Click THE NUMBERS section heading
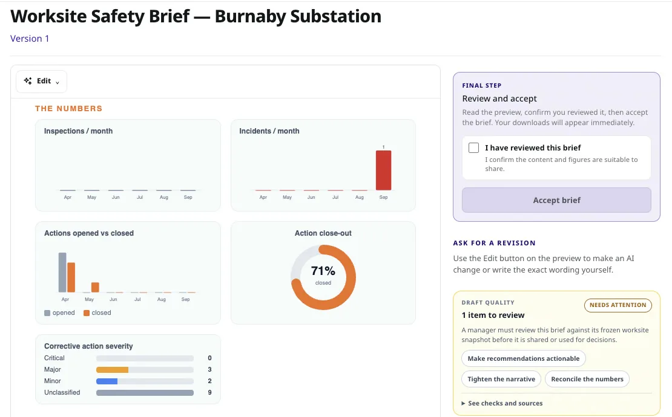672x417 pixels. 68,109
